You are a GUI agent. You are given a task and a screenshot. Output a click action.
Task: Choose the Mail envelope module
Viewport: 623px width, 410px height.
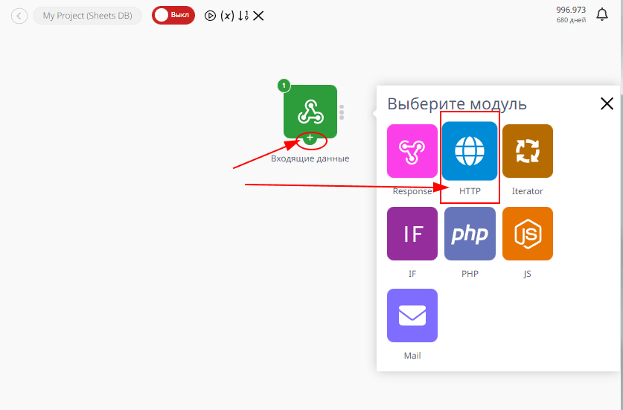(412, 315)
